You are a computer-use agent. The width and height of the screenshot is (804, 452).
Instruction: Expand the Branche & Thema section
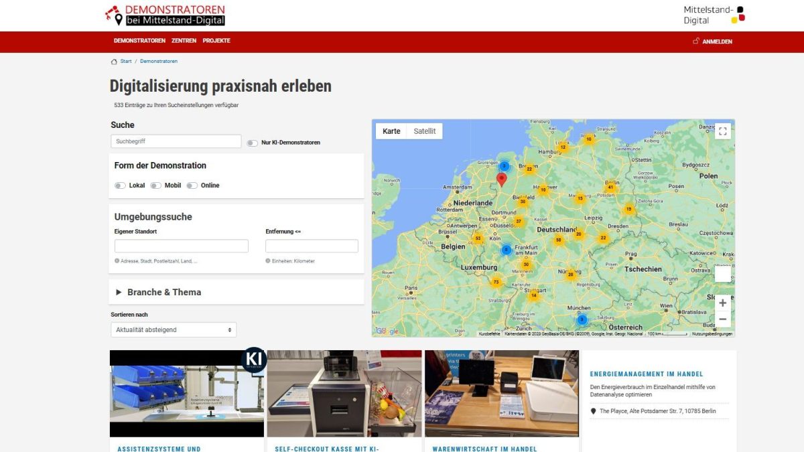(164, 292)
